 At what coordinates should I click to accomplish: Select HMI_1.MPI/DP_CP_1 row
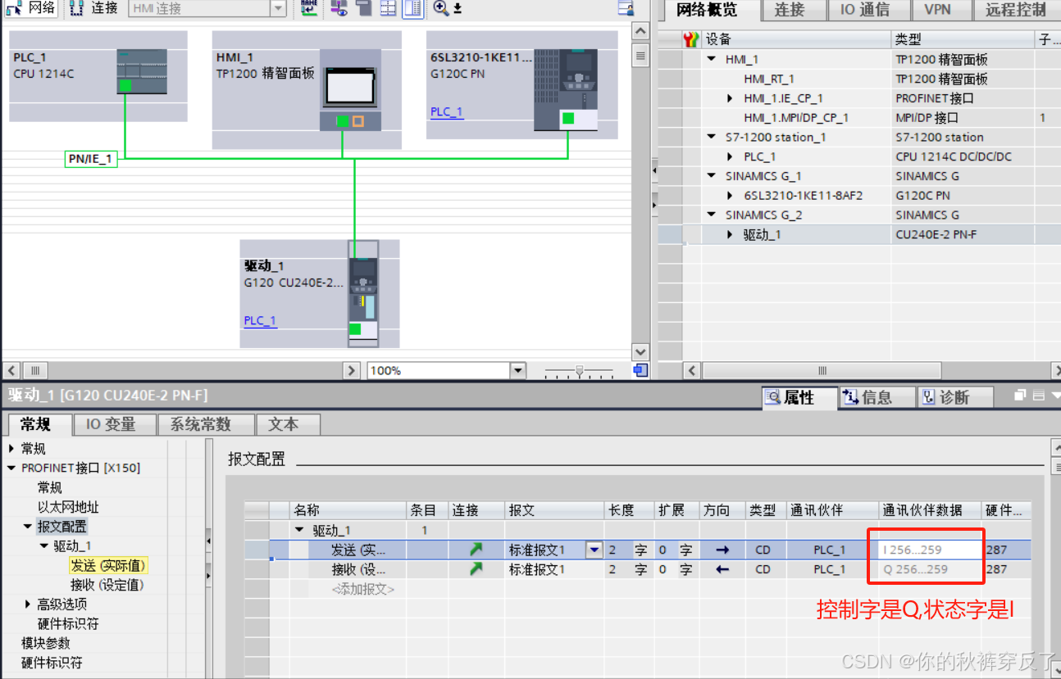[x=796, y=118]
